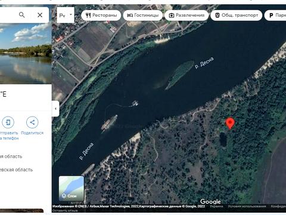Image resolution: width=286 pixels, height=215 pixels.
Task: Choose the Развлечения category chip
Action: 186,15
